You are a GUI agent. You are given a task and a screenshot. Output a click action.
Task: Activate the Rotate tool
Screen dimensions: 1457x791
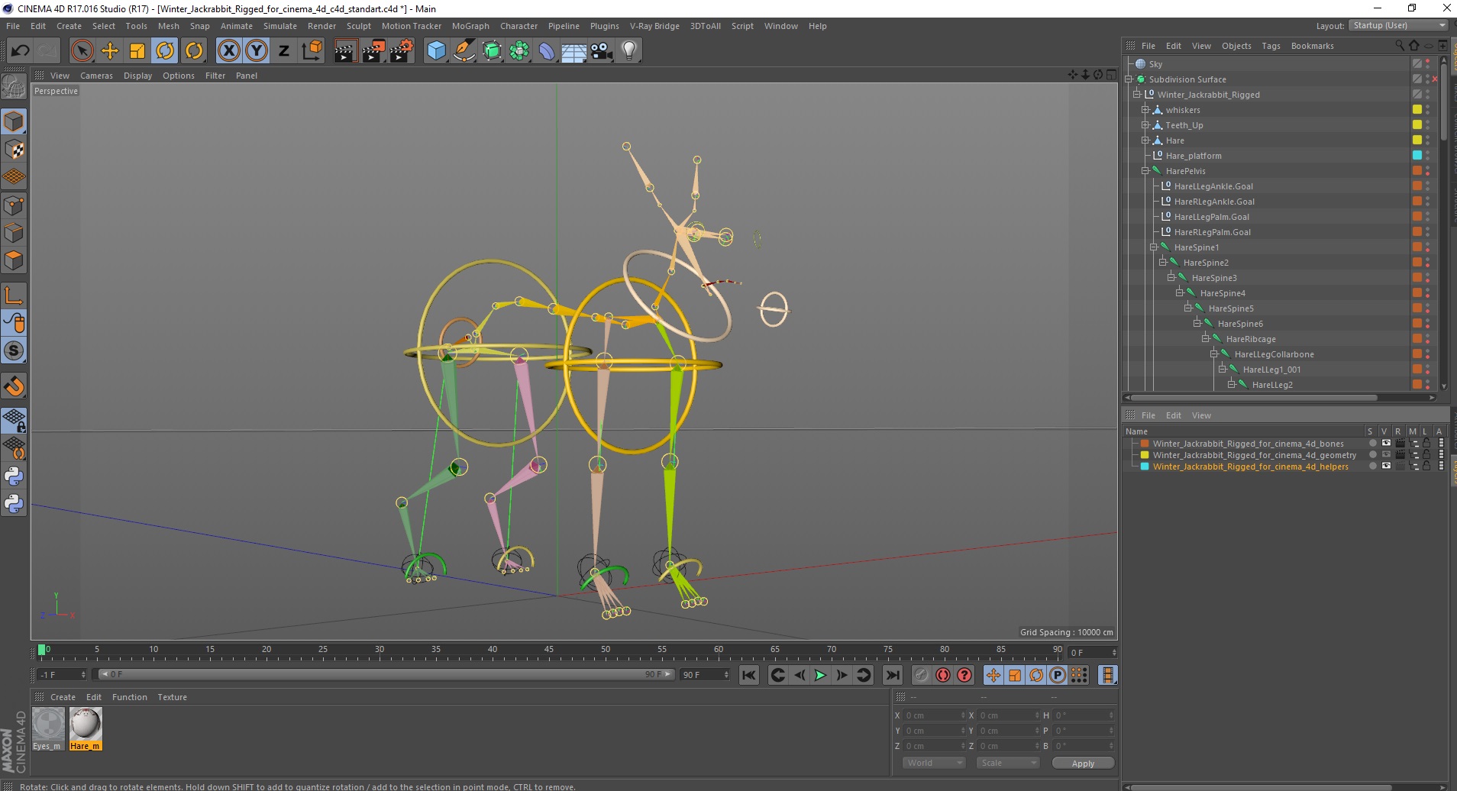point(165,51)
